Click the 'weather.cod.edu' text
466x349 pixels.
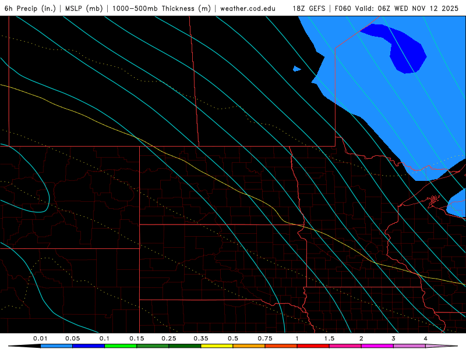[248, 8]
